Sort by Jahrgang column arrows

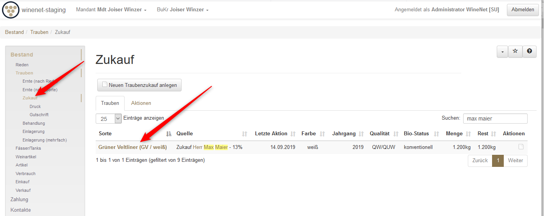click(361, 134)
